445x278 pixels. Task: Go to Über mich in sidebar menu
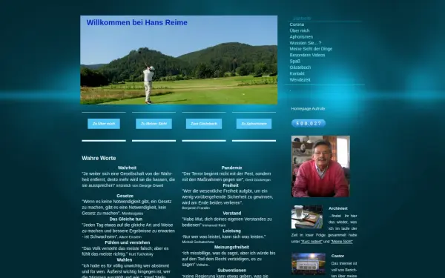[x=300, y=30]
